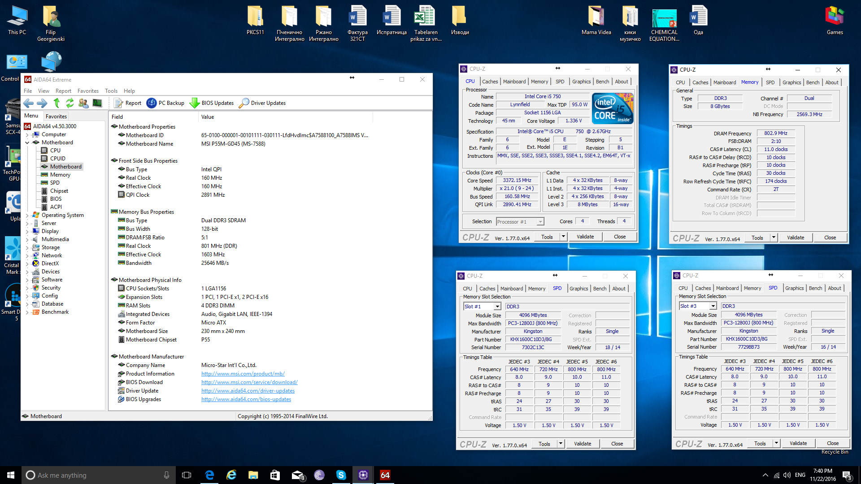Screen dimensions: 861x484
Task: Expand the Computer tree node
Action: tap(27, 134)
